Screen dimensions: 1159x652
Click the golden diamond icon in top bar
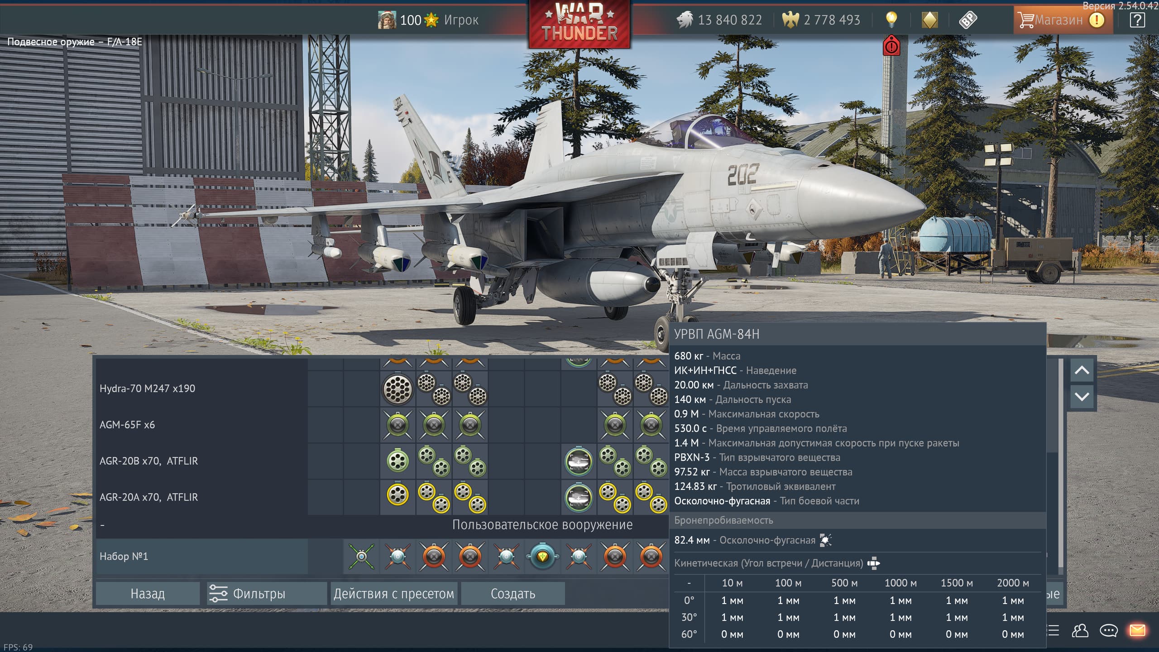pos(929,19)
